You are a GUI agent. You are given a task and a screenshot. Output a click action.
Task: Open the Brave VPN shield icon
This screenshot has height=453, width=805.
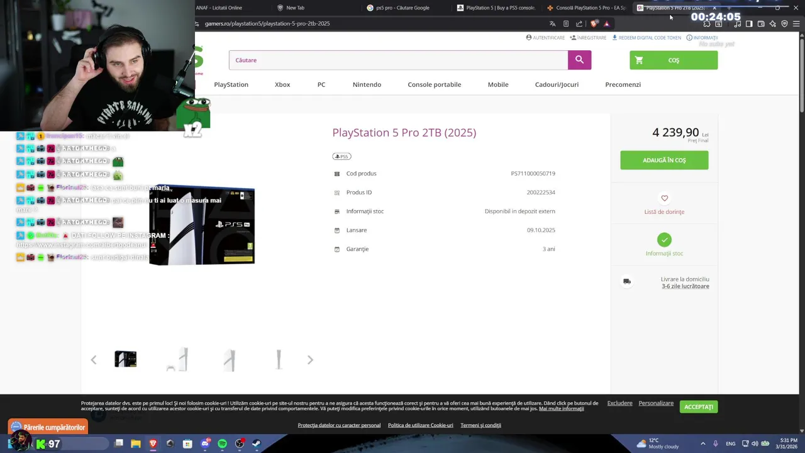click(784, 24)
